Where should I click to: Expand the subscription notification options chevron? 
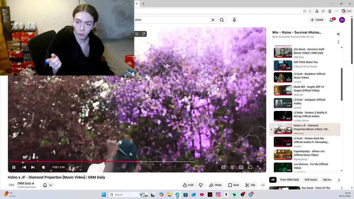[50, 185]
